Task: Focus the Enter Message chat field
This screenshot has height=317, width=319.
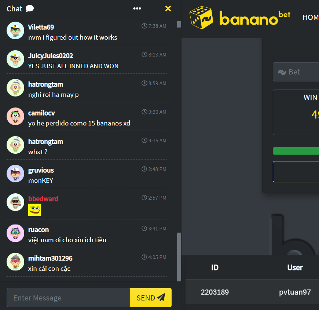Action: click(68, 298)
